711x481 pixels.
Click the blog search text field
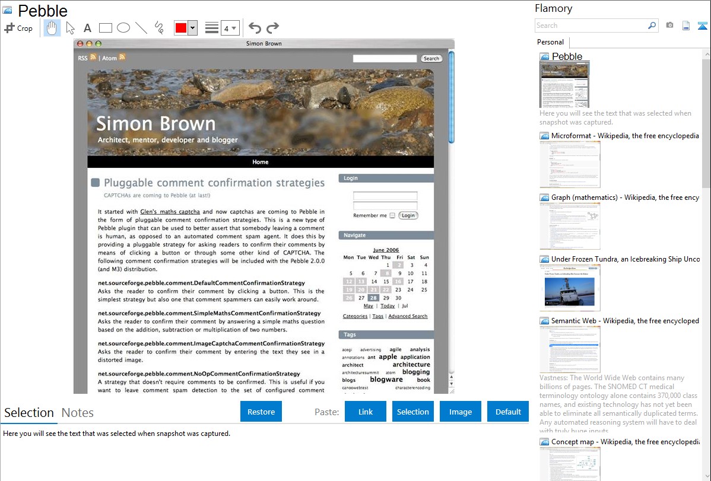tap(385, 59)
